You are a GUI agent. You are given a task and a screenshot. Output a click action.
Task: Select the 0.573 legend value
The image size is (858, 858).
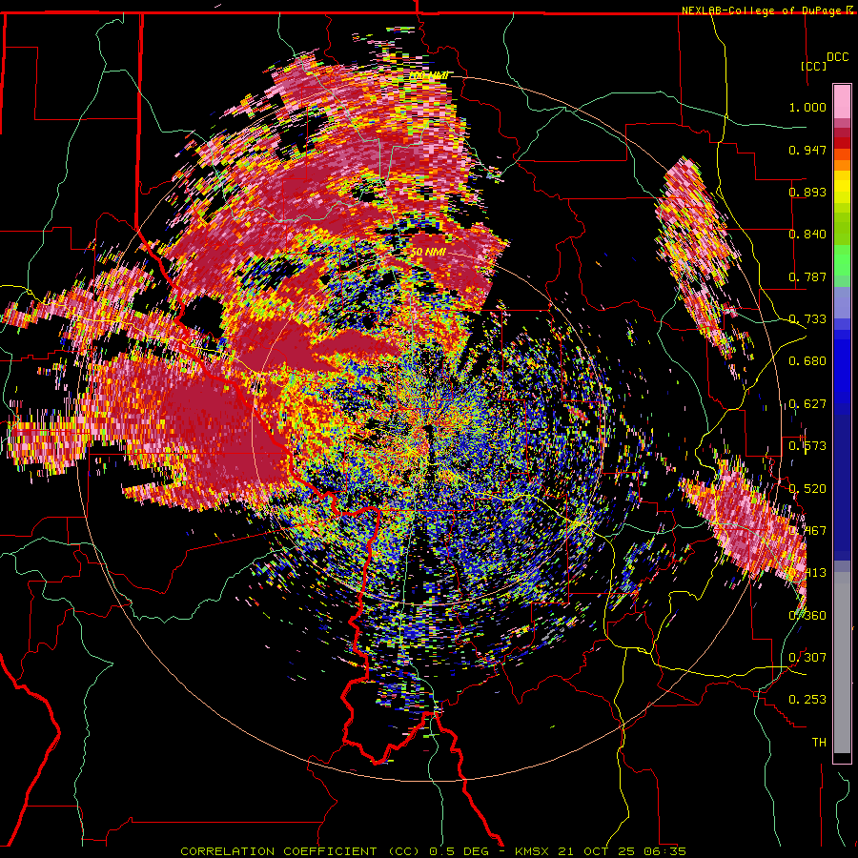click(x=807, y=446)
